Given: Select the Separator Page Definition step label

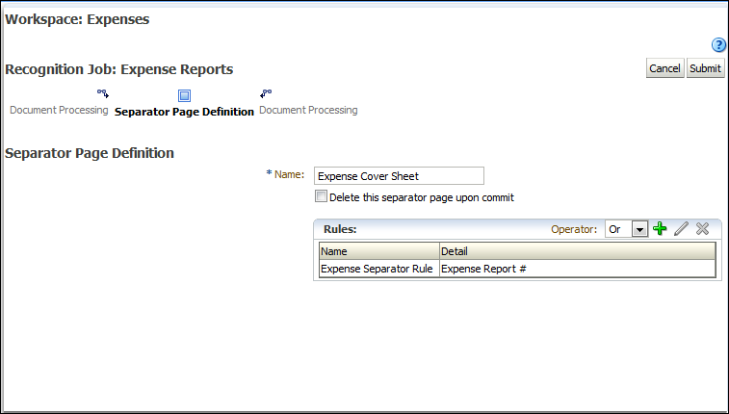Looking at the screenshot, I should pos(184,112).
